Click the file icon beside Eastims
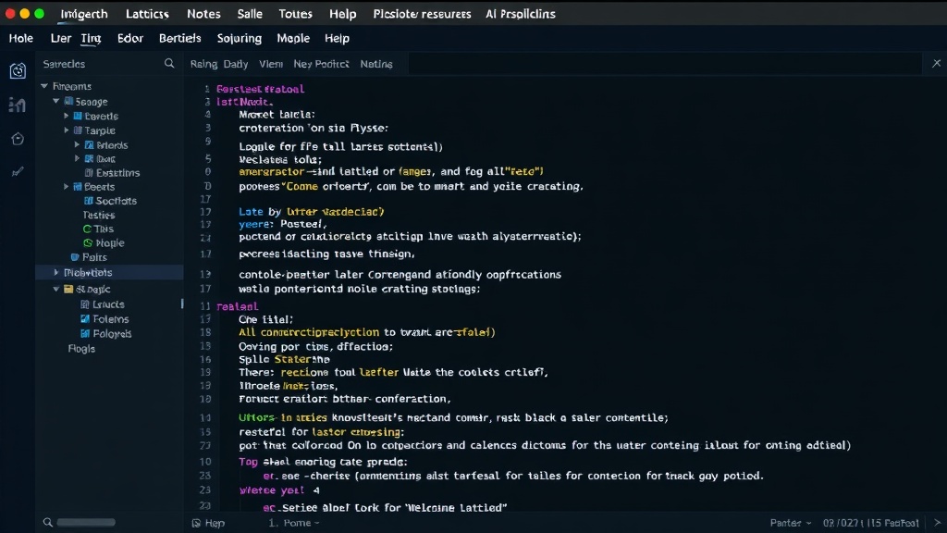Image resolution: width=947 pixels, height=533 pixels. click(89, 173)
